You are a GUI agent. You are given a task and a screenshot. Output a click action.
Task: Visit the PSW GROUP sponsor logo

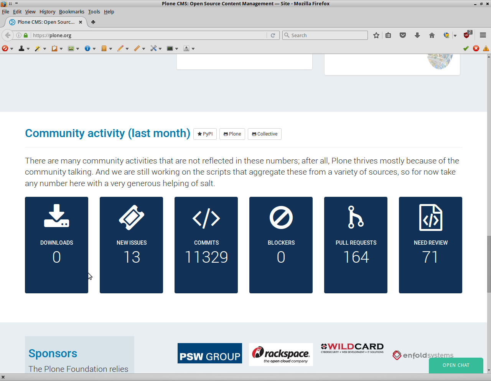210,353
